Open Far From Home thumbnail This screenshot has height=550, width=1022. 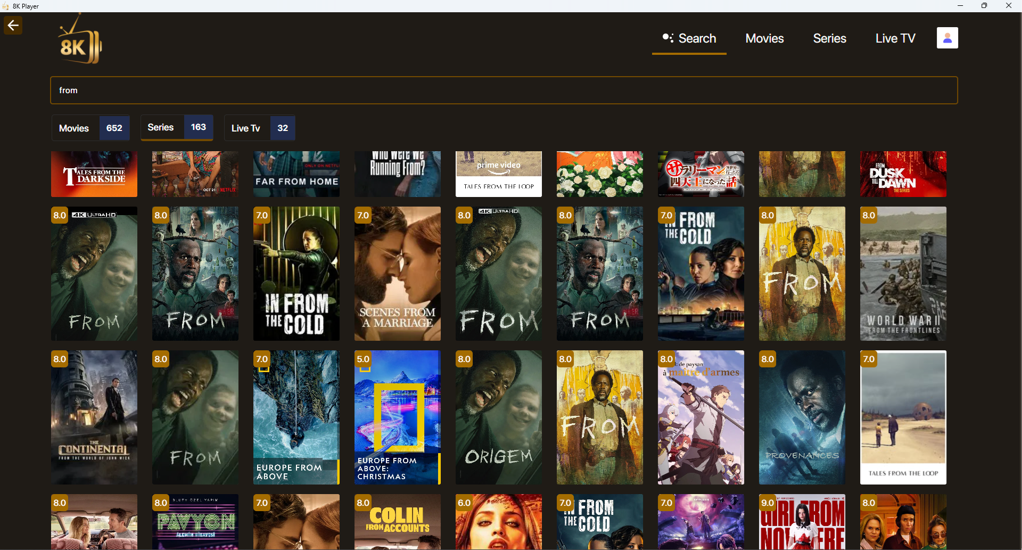point(296,174)
